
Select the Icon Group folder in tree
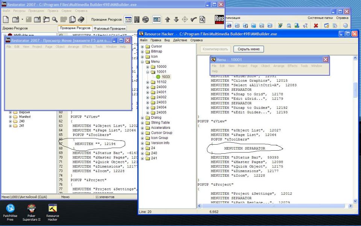pos(159,138)
